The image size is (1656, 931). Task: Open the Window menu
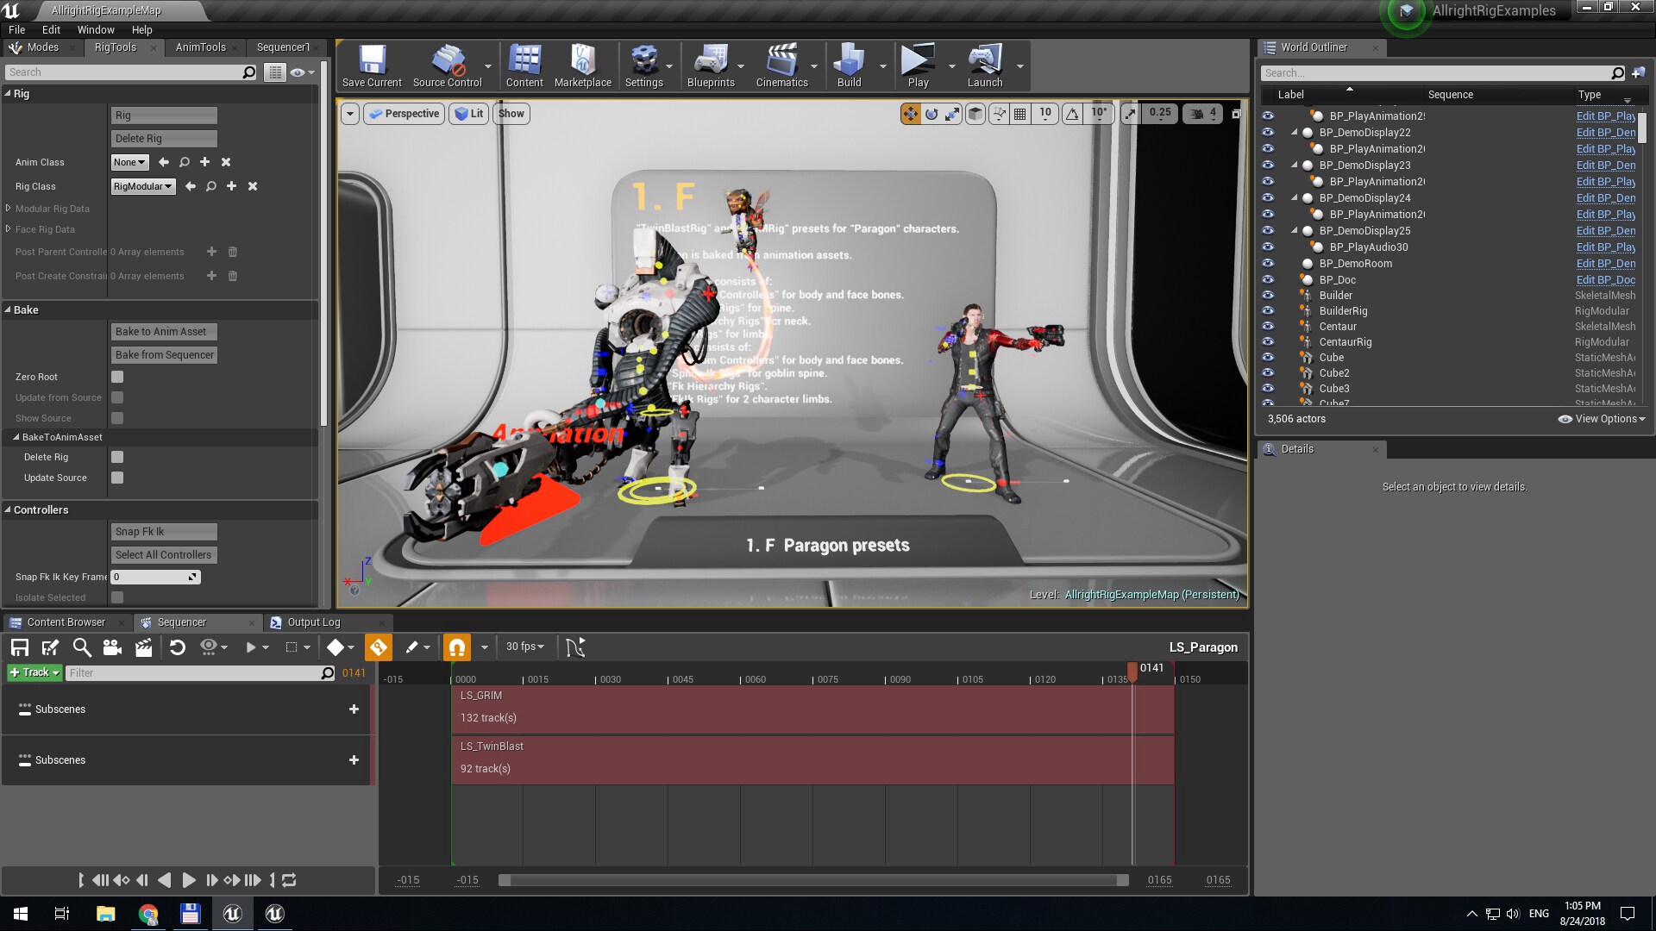pos(96,29)
